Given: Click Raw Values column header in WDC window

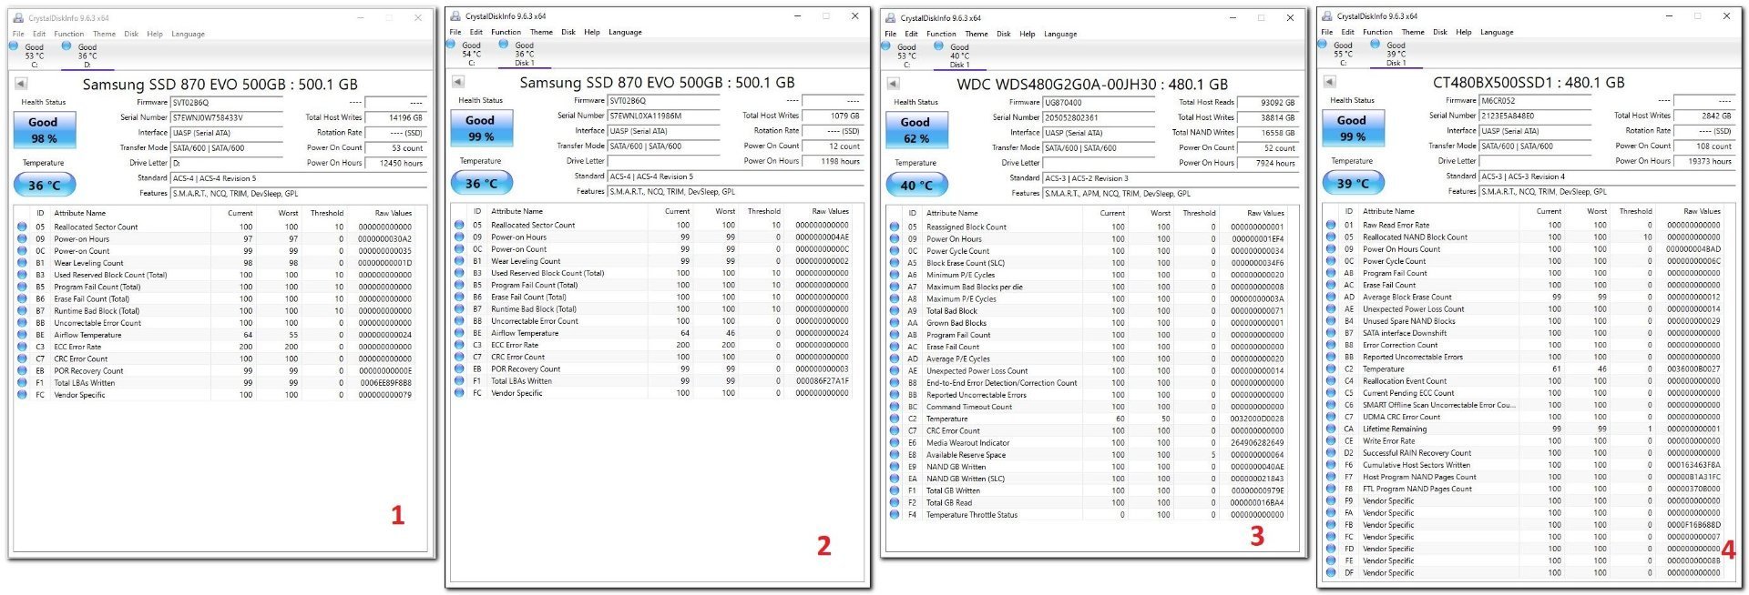Looking at the screenshot, I should (1265, 213).
